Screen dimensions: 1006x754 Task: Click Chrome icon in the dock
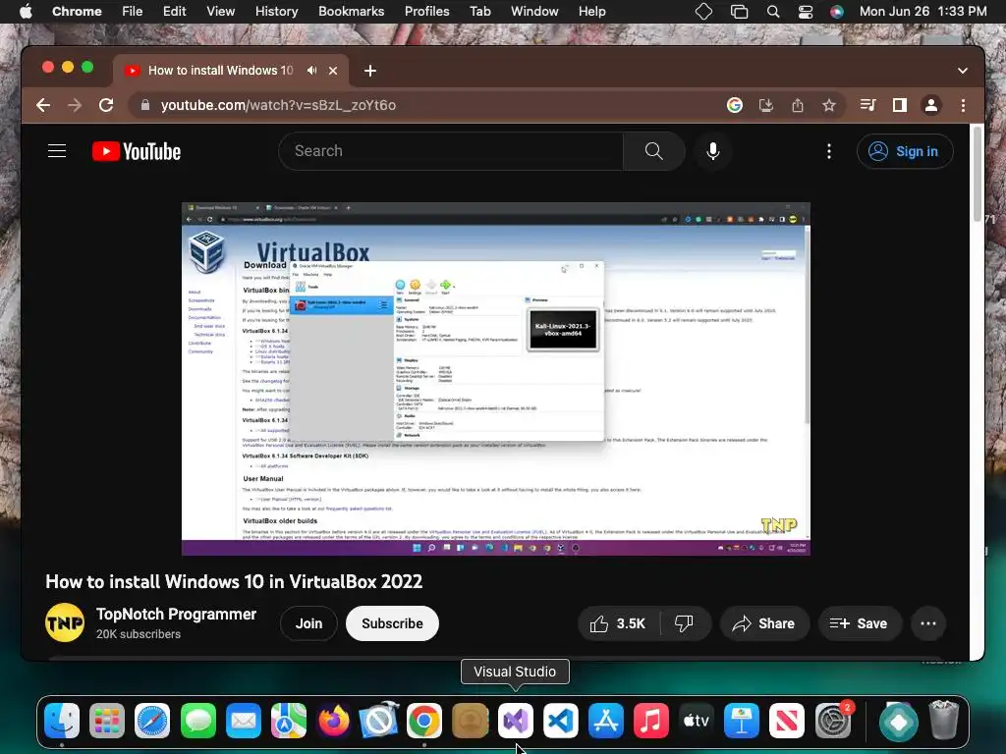pyautogui.click(x=424, y=721)
